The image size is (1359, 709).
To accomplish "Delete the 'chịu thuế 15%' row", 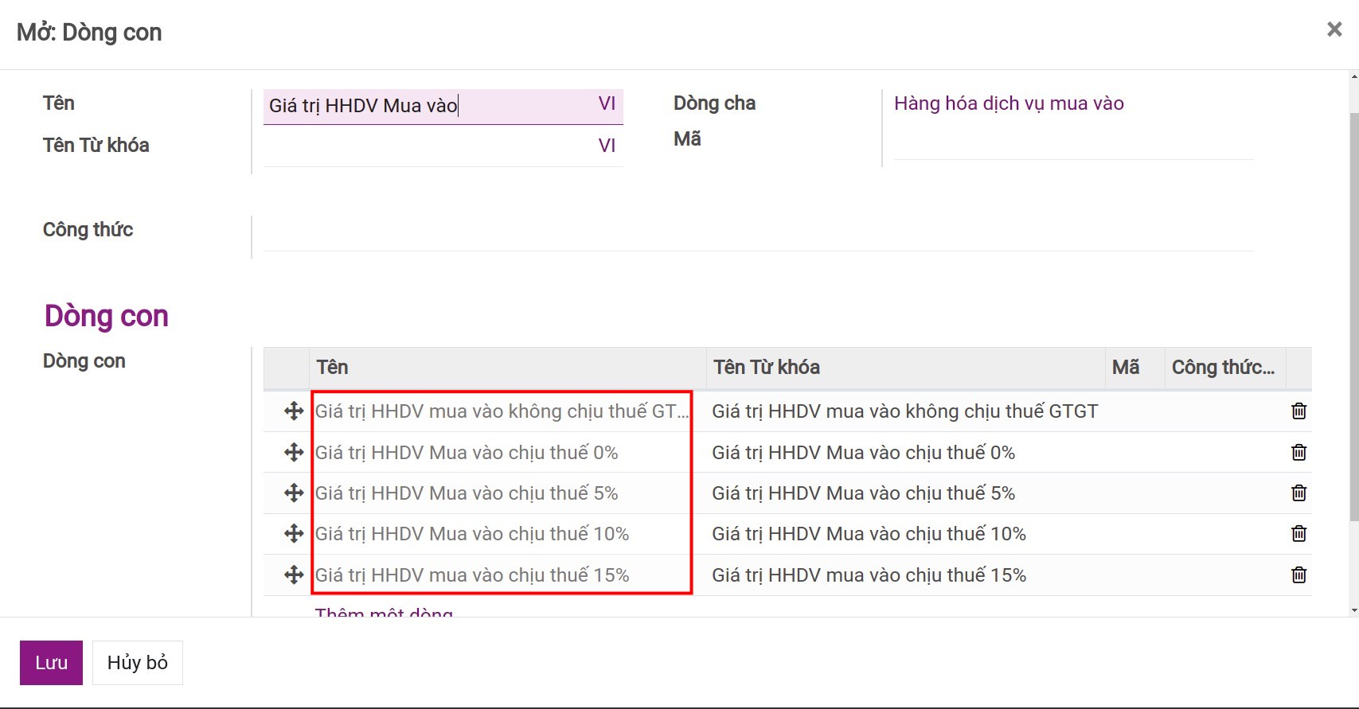I will point(1298,575).
